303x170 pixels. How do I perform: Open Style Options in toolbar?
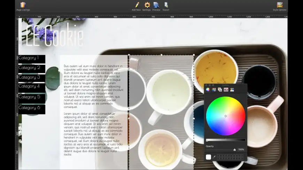point(280,6)
